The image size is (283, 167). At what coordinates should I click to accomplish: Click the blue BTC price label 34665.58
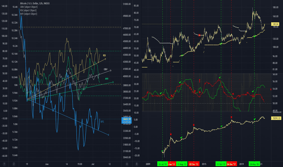tap(127, 119)
